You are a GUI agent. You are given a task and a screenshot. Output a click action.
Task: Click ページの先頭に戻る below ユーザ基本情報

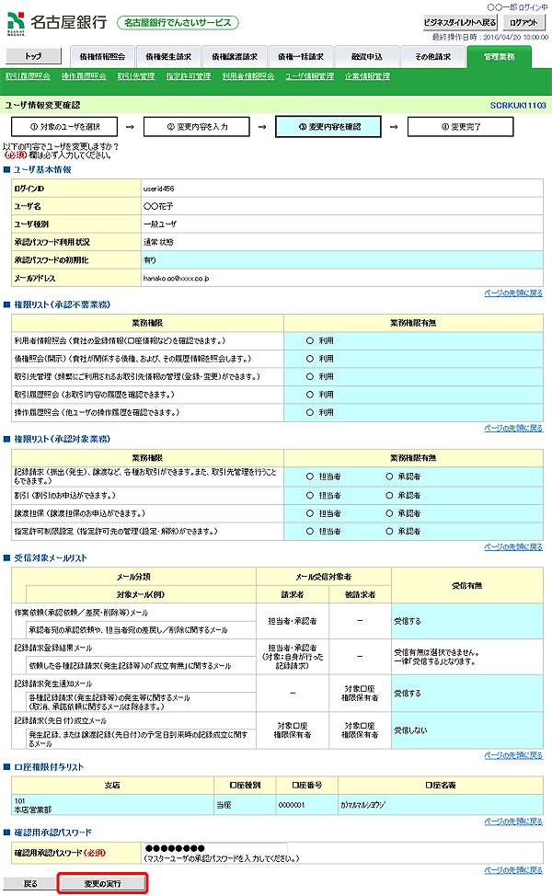point(513,293)
